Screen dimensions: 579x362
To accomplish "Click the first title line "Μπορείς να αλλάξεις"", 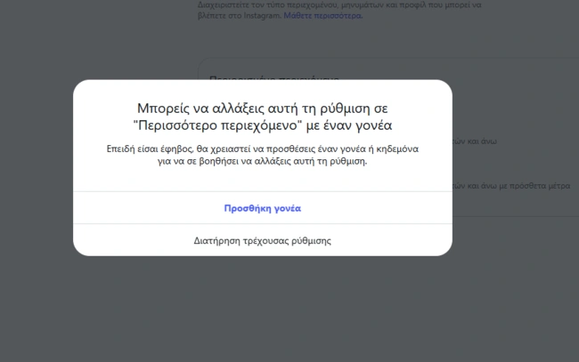I will tap(187, 107).
